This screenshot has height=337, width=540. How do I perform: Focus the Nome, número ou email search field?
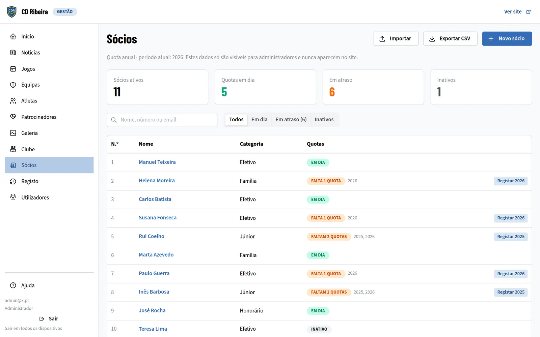[x=162, y=120]
